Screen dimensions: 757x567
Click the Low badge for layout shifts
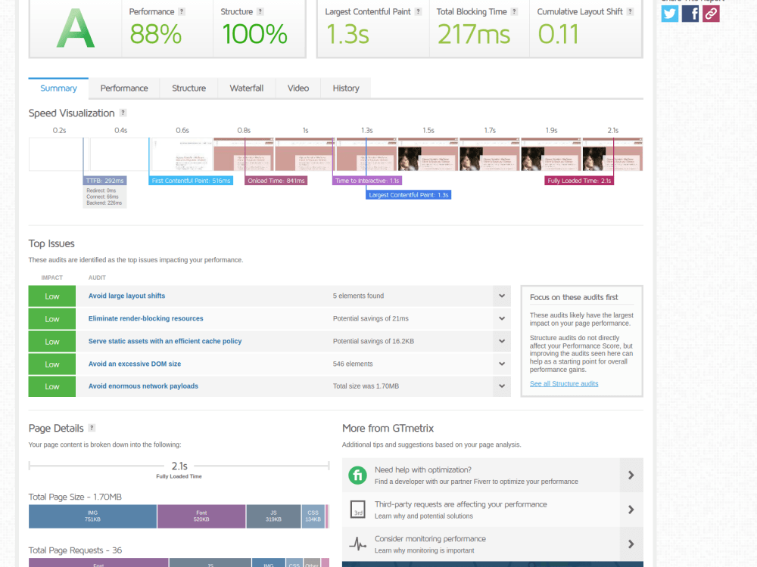tap(52, 296)
